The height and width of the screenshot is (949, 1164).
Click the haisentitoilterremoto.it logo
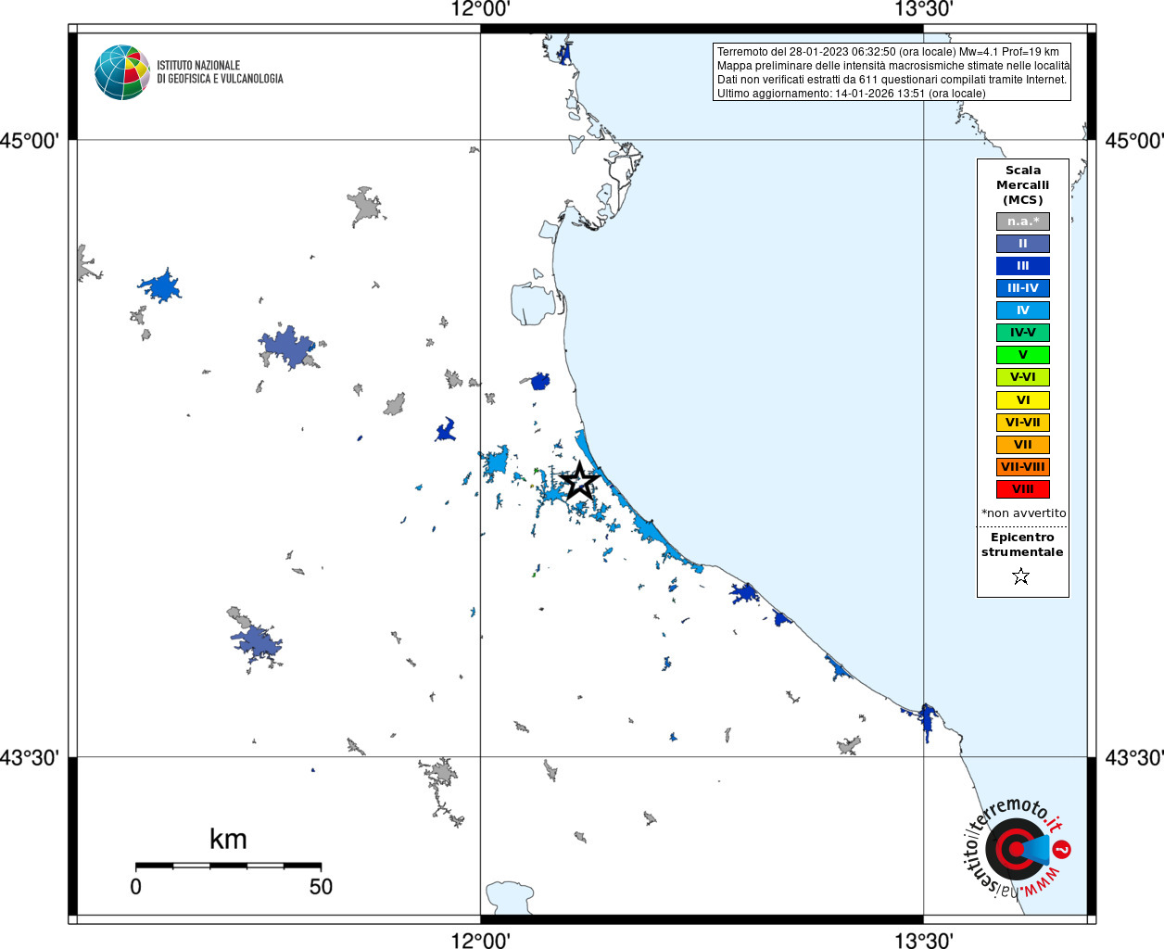1017,848
